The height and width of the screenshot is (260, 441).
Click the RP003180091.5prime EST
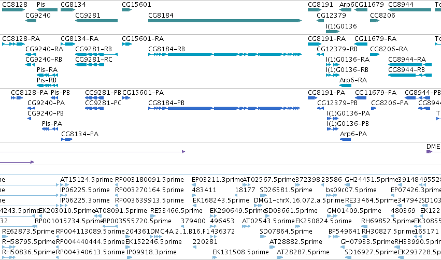pos(116,185)
